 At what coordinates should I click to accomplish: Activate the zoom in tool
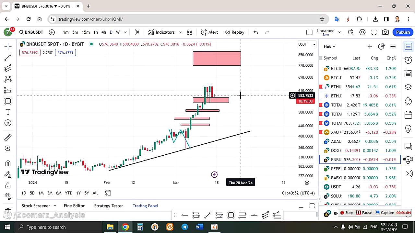pos(8,149)
